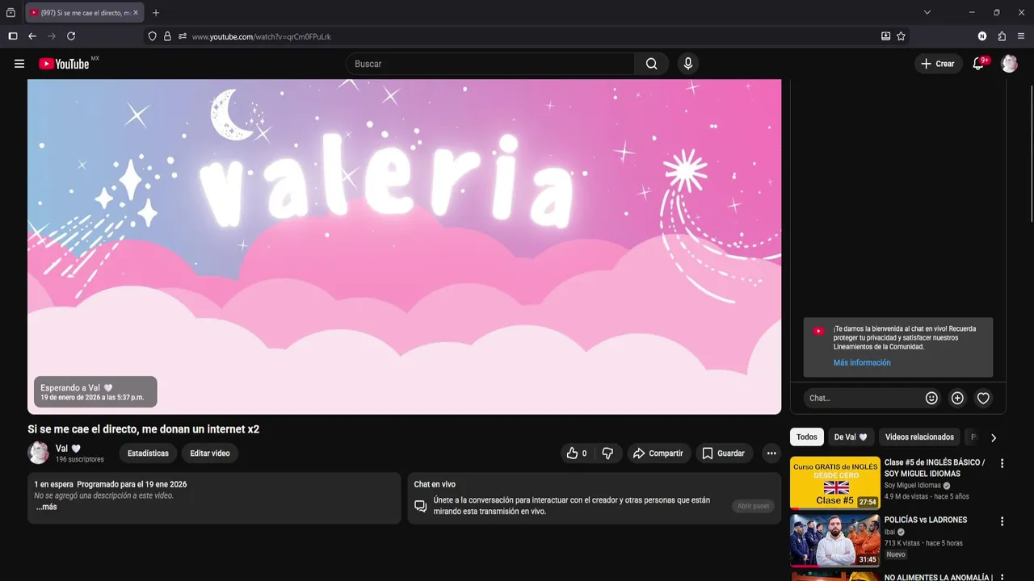1034x581 pixels.
Task: Select Videos relacionados chip
Action: pyautogui.click(x=919, y=437)
